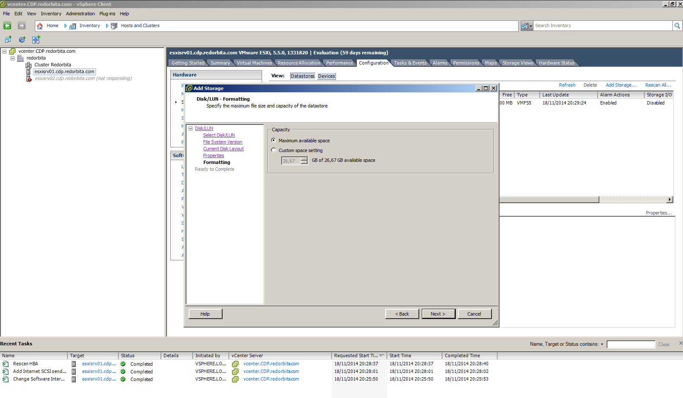Screen dimensions: 683x398
Task: Click the Next button in wizard
Action: click(438, 314)
